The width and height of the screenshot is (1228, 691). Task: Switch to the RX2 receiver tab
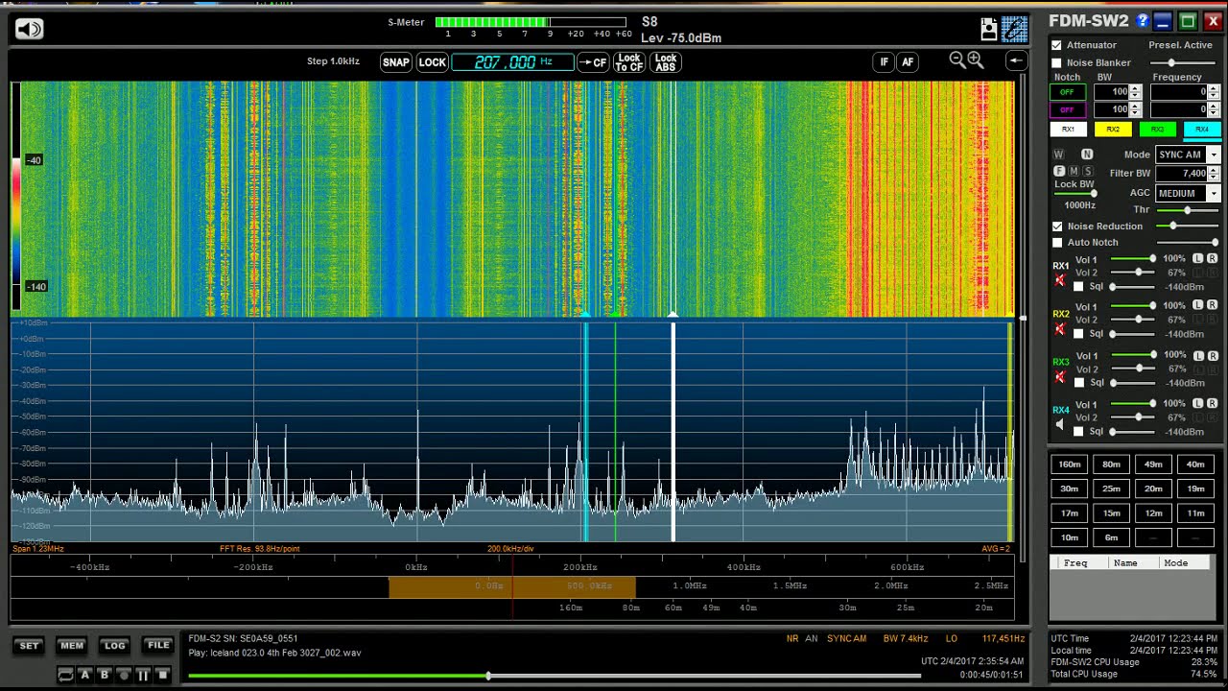[x=1113, y=130]
